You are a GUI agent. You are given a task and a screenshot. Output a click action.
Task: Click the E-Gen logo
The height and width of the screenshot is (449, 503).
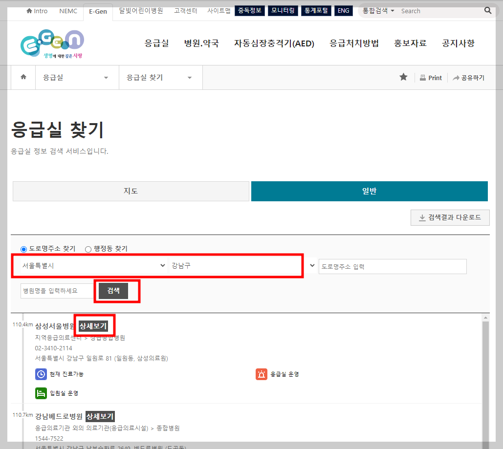click(52, 44)
